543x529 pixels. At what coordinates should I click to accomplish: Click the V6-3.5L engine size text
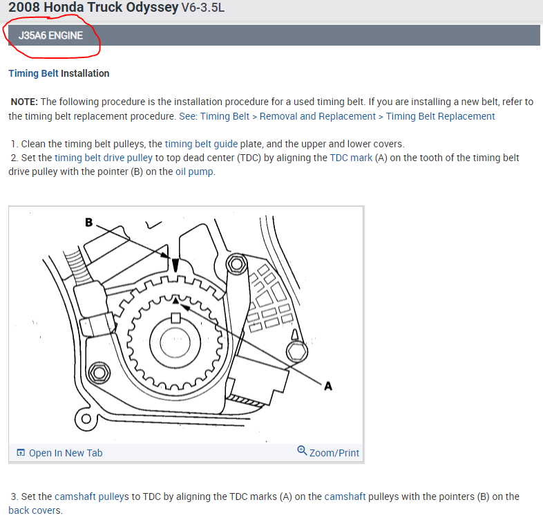click(203, 8)
